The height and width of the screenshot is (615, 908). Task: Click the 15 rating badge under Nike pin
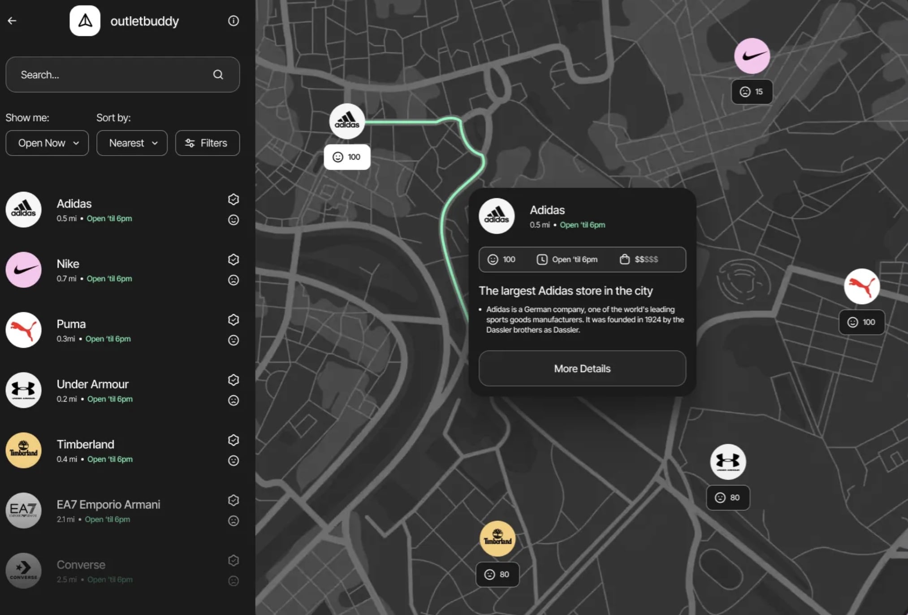pos(752,92)
